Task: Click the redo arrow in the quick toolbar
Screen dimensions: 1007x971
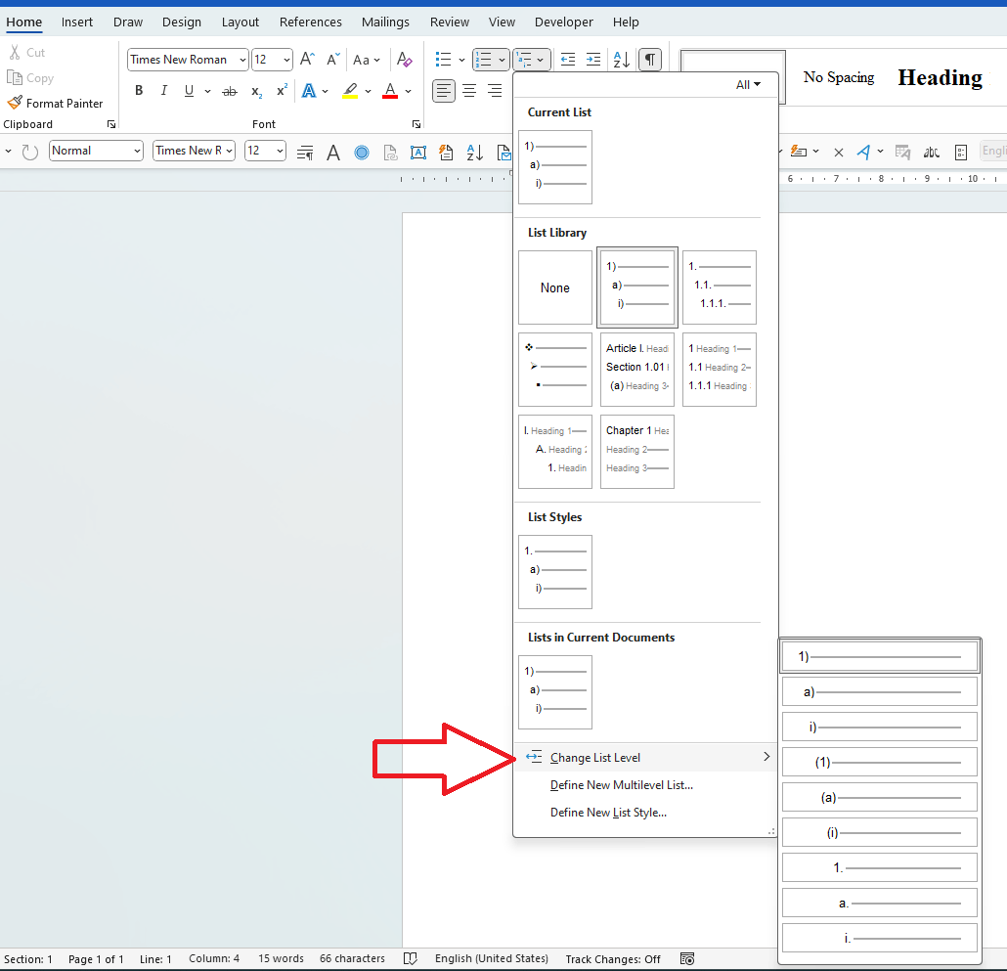Action: (29, 152)
